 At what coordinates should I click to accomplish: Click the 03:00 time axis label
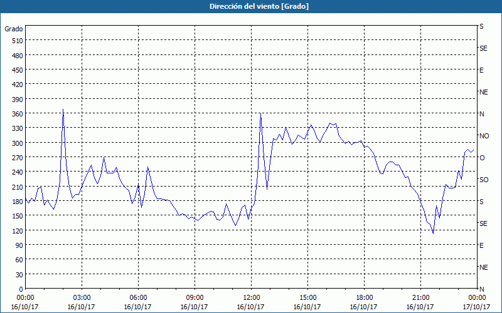tap(82, 298)
